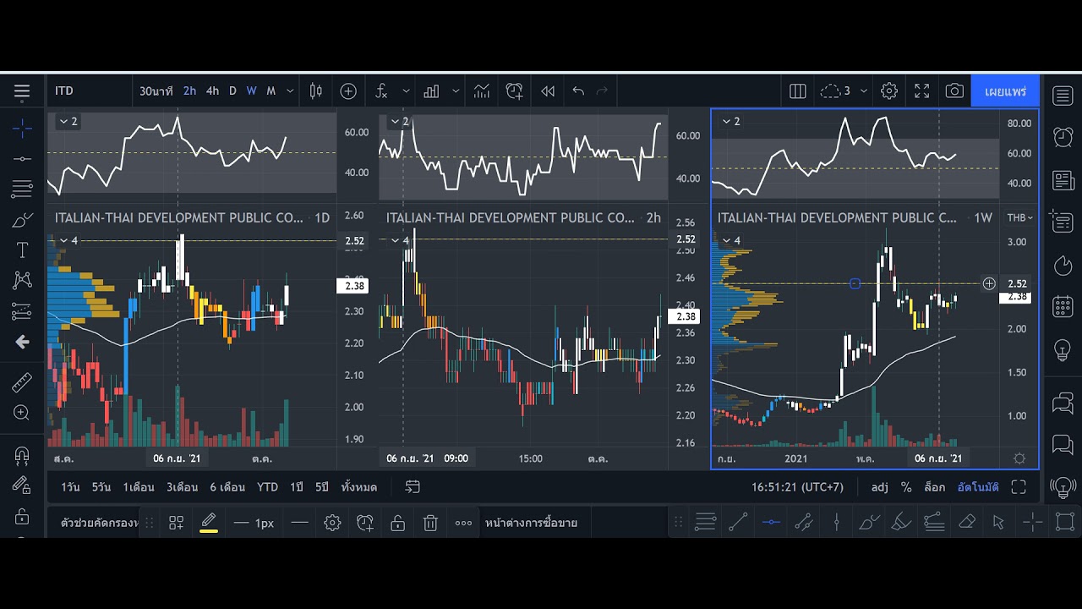This screenshot has height=609, width=1082.
Task: Set the 6-month date range
Action: coord(227,487)
